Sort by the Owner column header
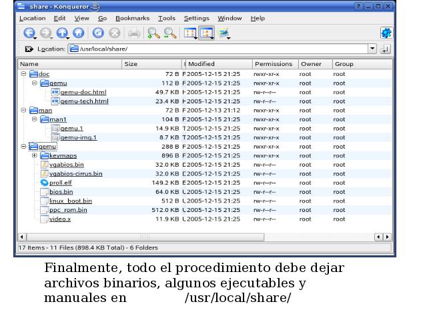Screen dimensions: 427x320 click(316, 64)
